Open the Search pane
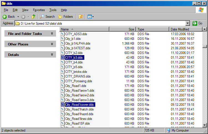Image resolution: width=208 pixels, height=134 pixels. click(x=47, y=17)
